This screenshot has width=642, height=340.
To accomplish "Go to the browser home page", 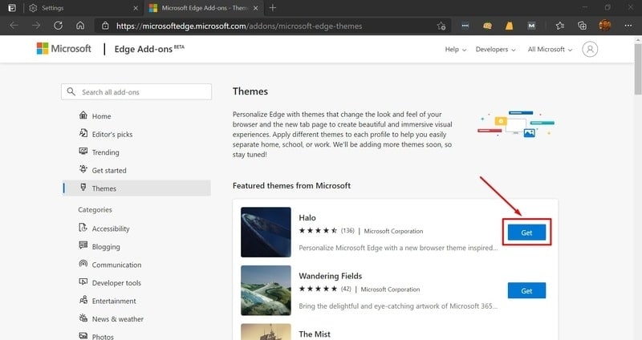I will pyautogui.click(x=80, y=26).
